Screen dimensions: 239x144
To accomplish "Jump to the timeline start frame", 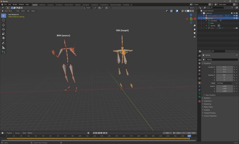I will pos(94,133).
